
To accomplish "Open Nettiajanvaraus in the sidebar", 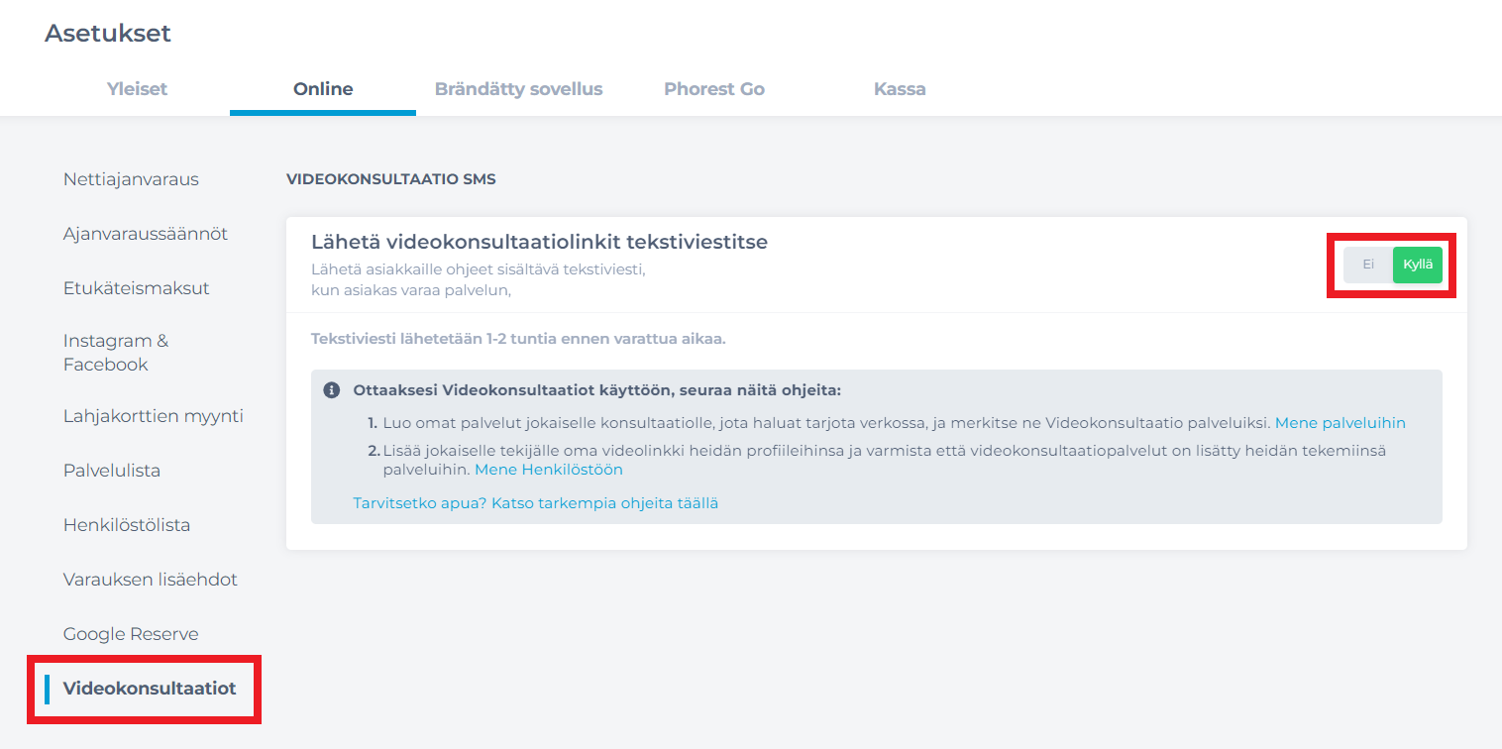I will pos(131,179).
